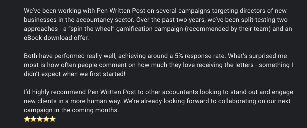This screenshot has height=128, width=307.
Task: Click the phrase "a more human way"
Action: pos(97,101)
